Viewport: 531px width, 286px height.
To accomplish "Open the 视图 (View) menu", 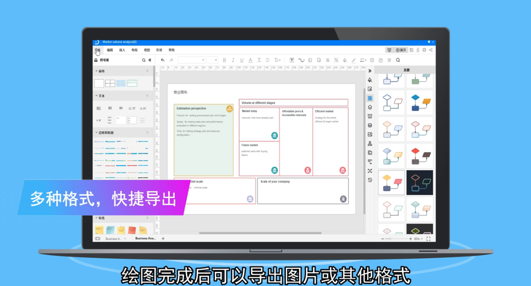I will click(x=147, y=50).
